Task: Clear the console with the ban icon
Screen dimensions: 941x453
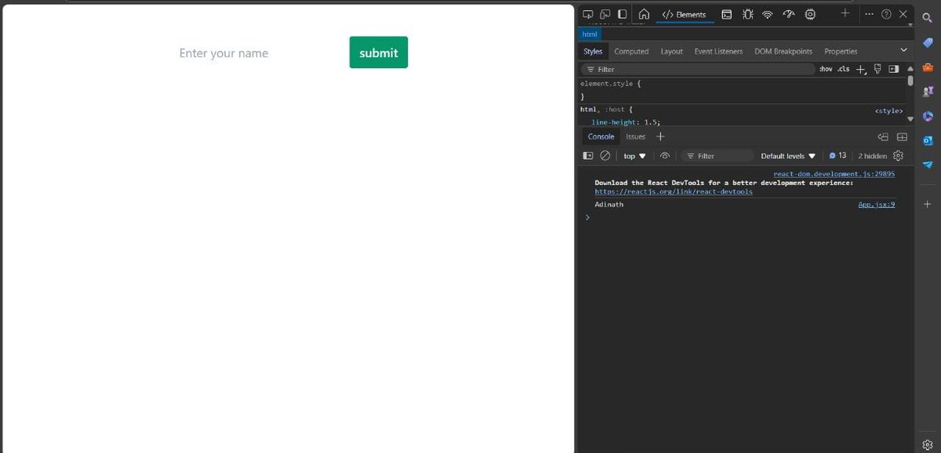Action: (x=605, y=155)
